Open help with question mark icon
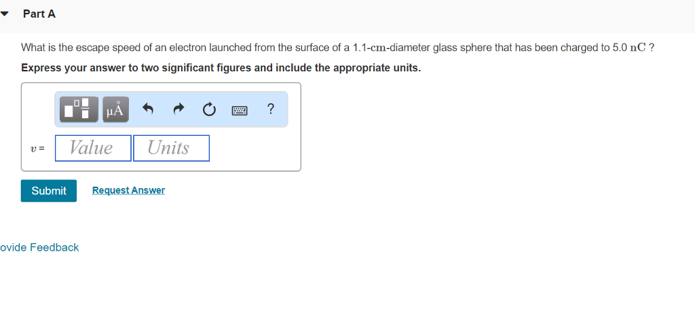Image resolution: width=695 pixels, height=322 pixels. point(270,109)
